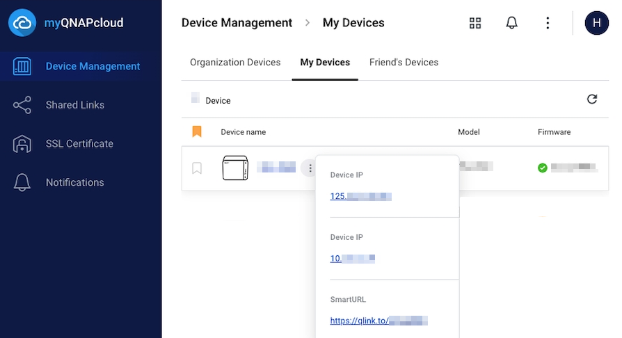Open the header notification bell
The image size is (622, 338).
pyautogui.click(x=511, y=23)
